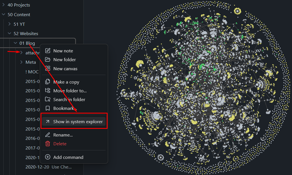Choose Show in system explorer
Screen dimensions: 292x175
click(x=74, y=122)
